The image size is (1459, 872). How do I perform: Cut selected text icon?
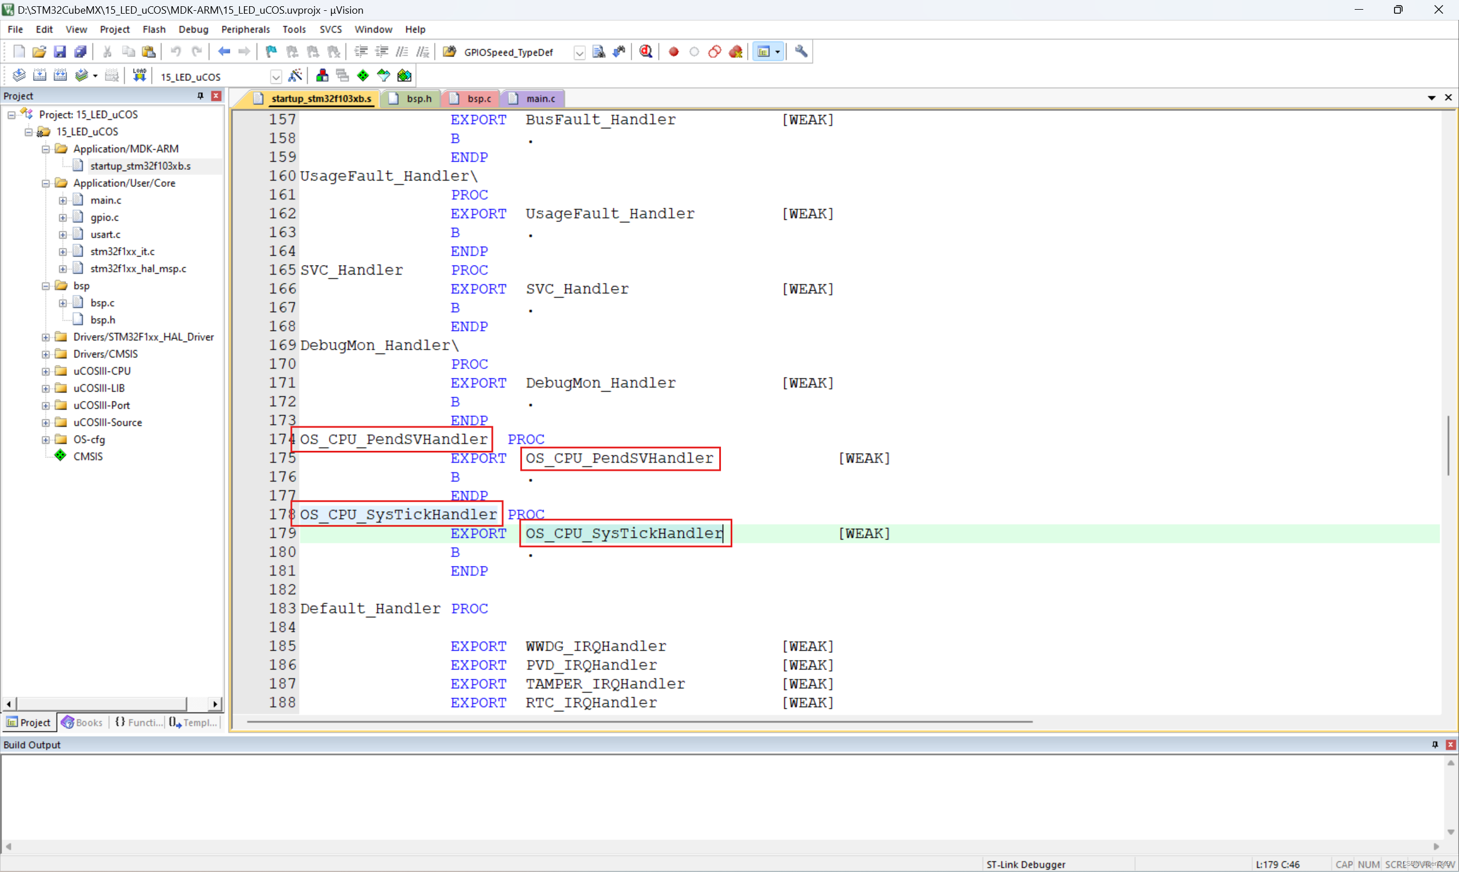point(108,52)
